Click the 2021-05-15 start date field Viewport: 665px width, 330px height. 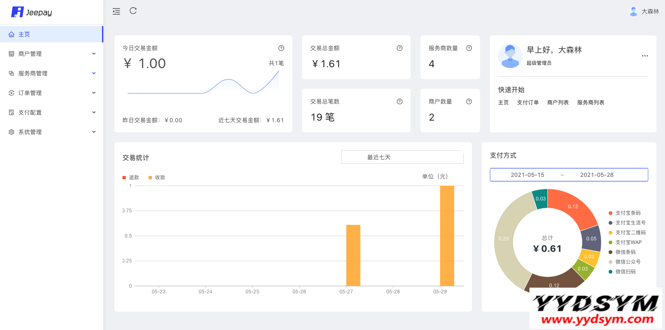coord(527,175)
